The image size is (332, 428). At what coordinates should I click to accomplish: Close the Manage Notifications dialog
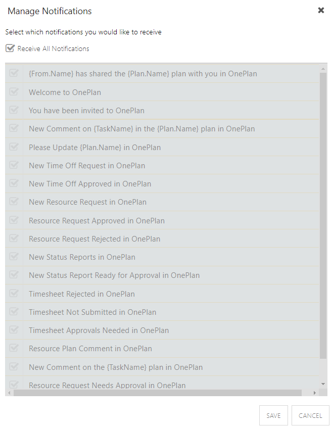[x=321, y=11]
